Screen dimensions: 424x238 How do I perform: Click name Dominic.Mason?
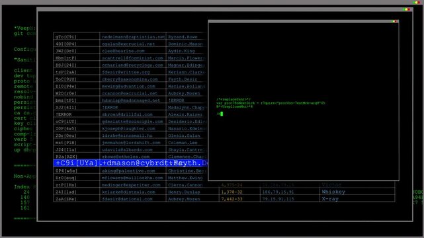[x=185, y=44]
